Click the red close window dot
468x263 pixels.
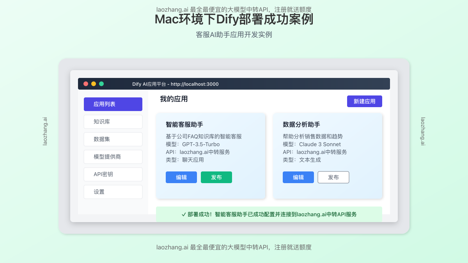pyautogui.click(x=86, y=84)
